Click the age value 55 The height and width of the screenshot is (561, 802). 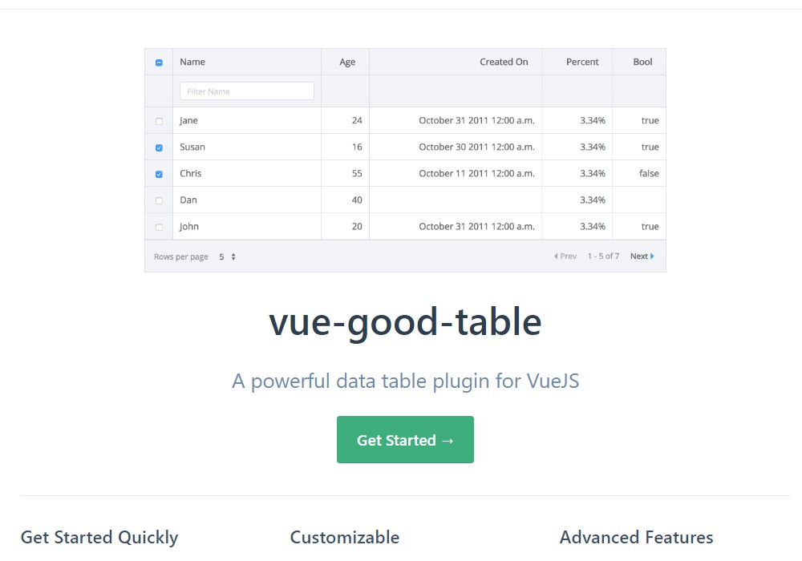pos(357,173)
